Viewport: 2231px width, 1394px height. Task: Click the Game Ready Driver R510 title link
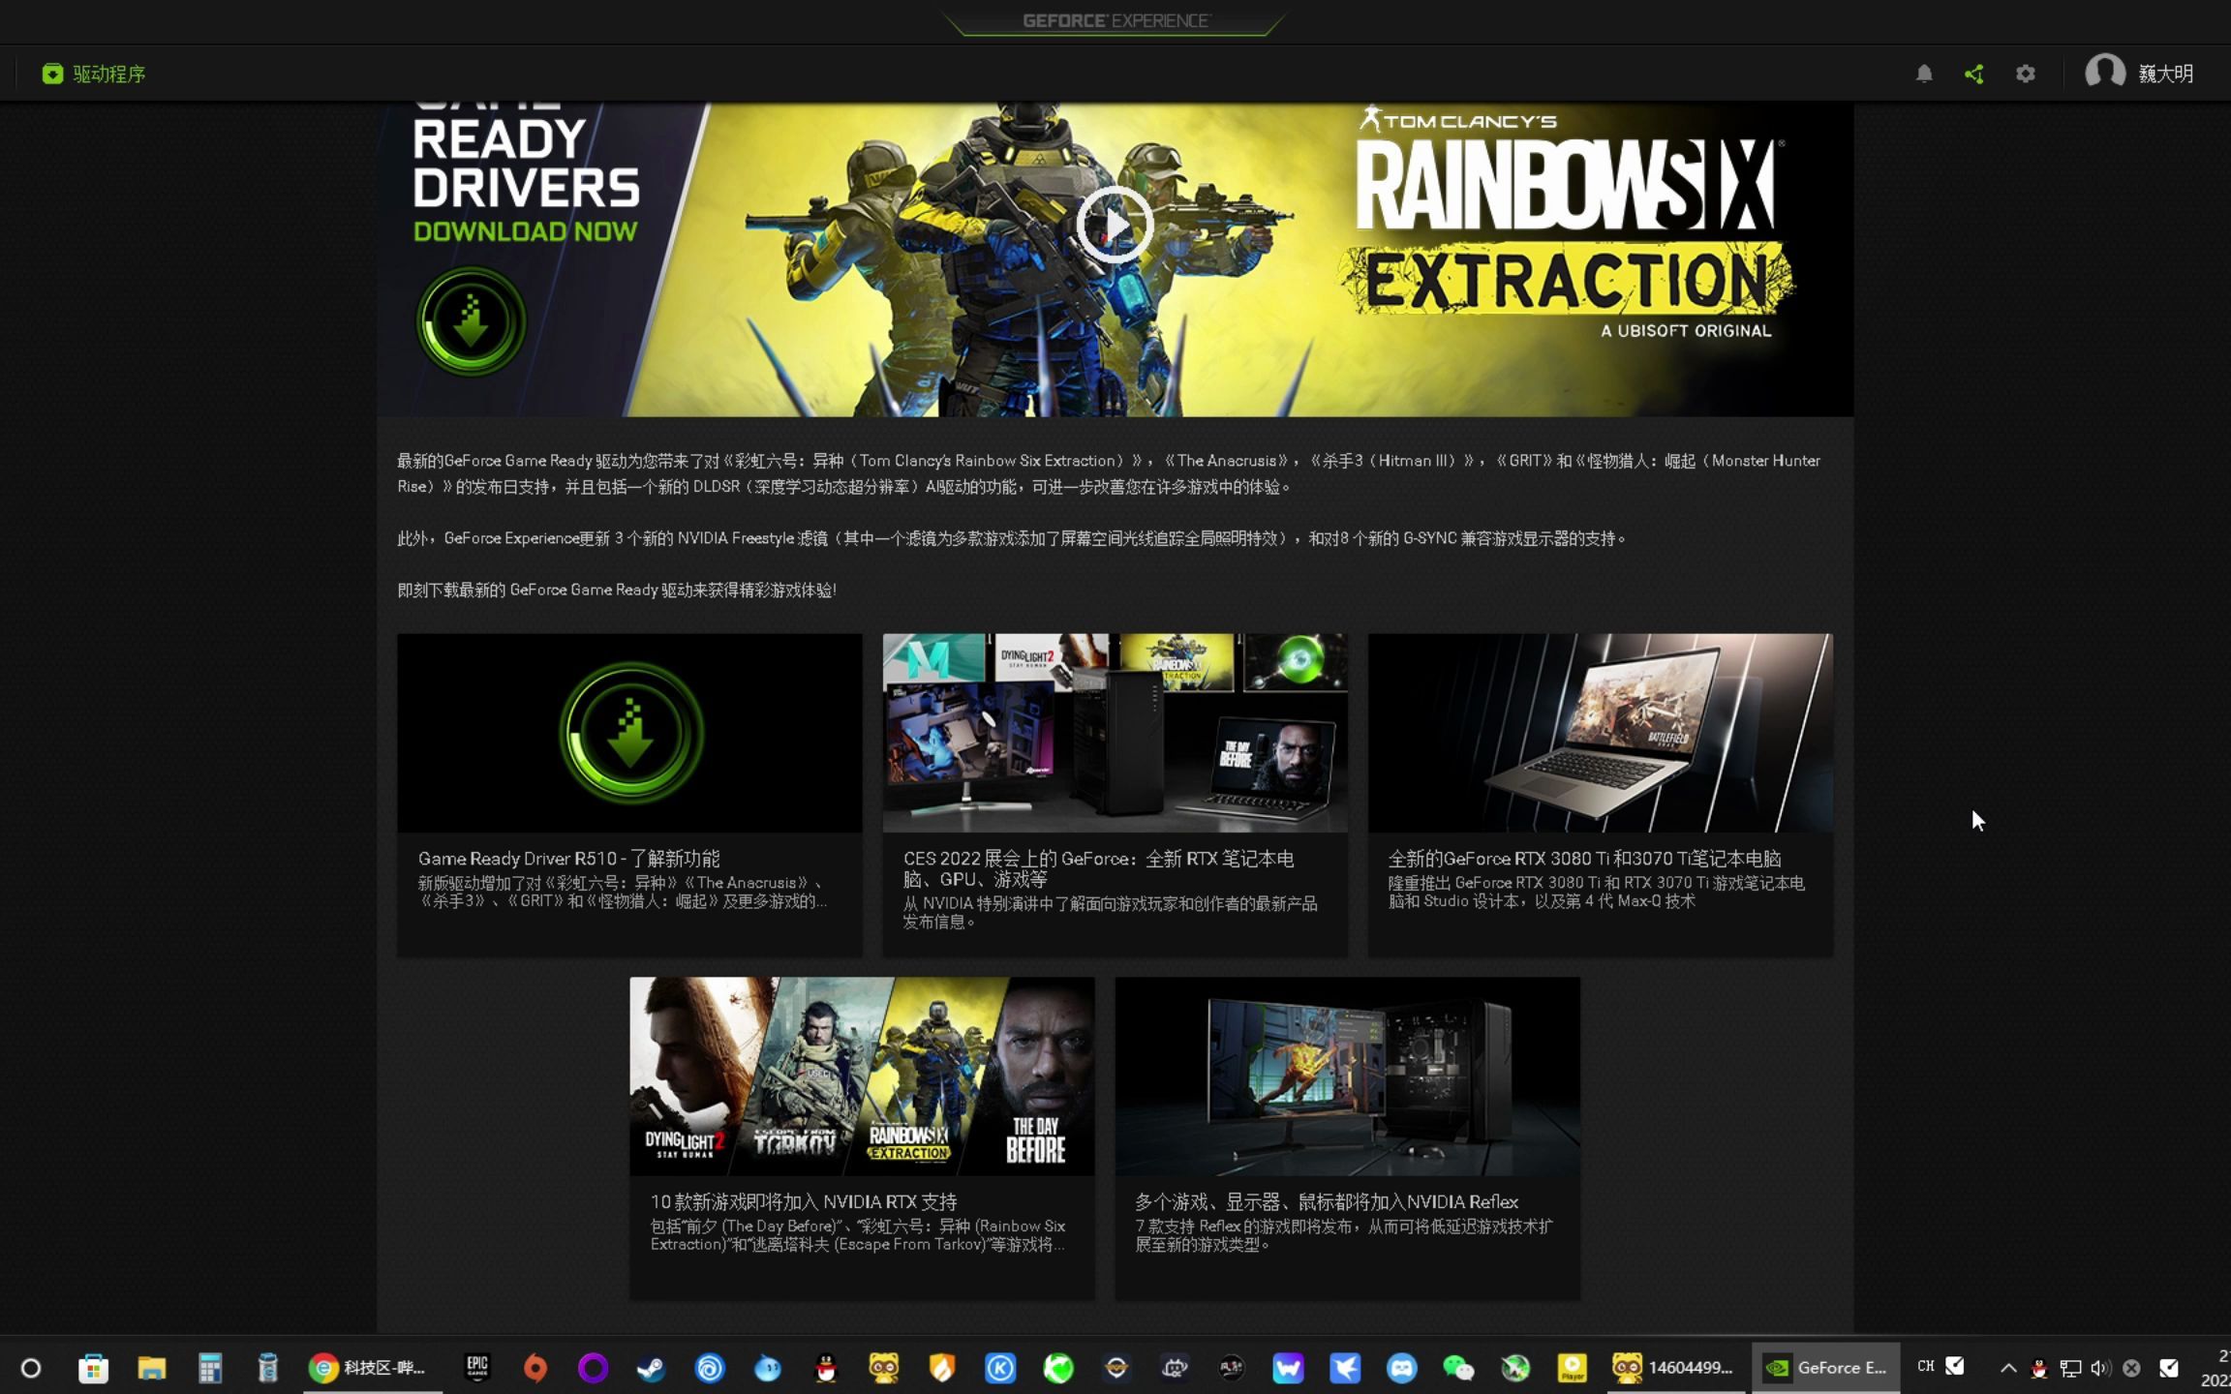coord(568,859)
